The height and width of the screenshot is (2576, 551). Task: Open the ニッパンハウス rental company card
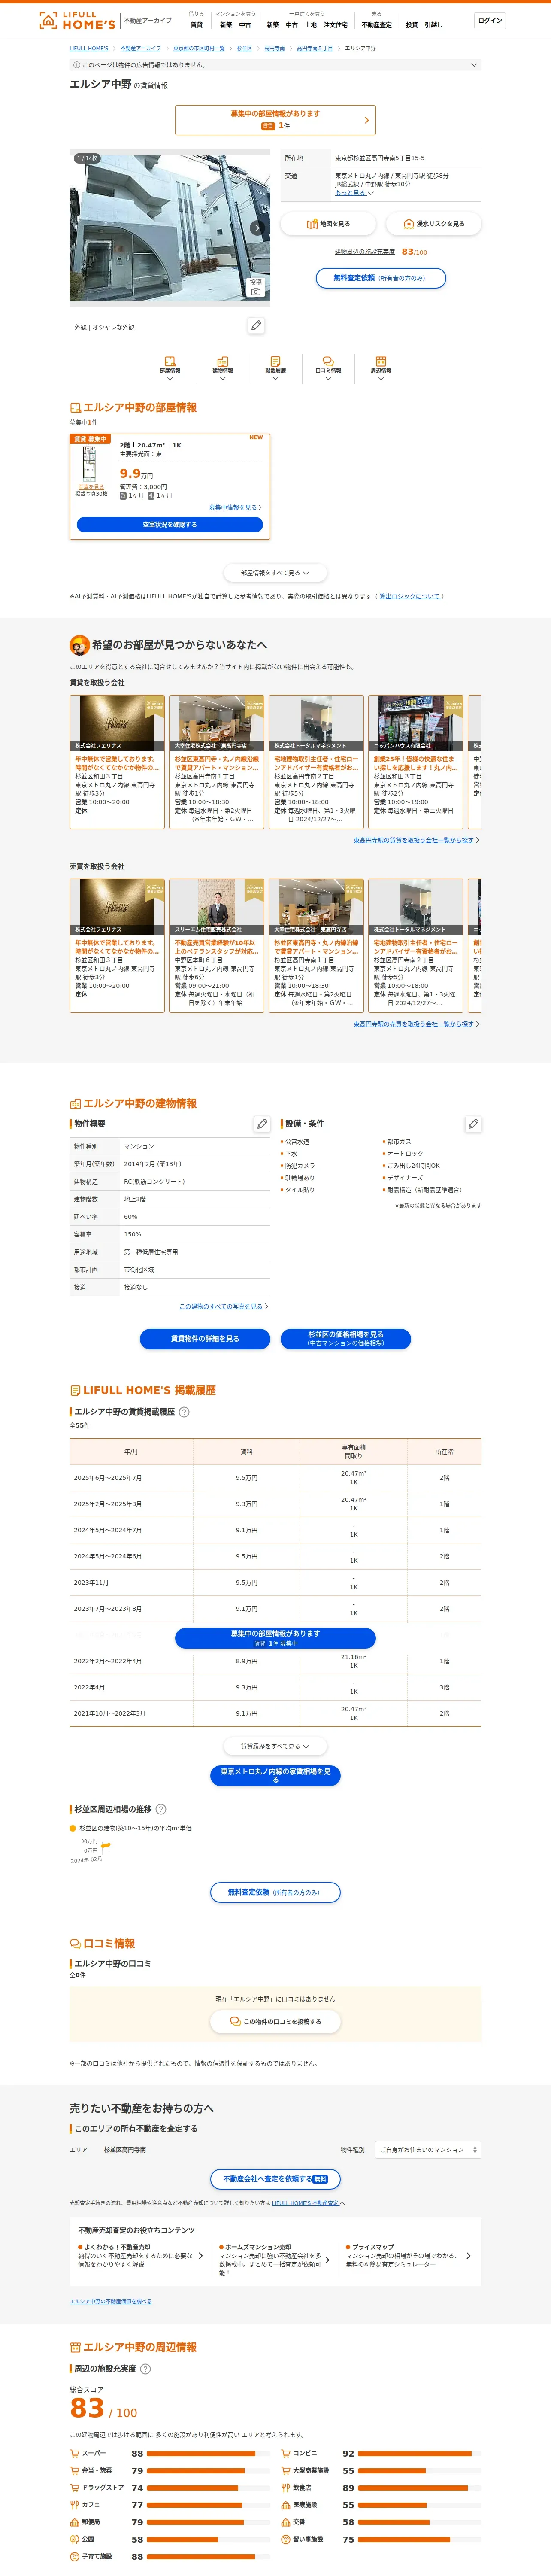point(415,761)
